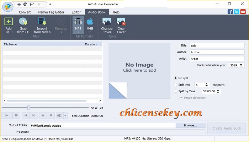Expand the Remove dropdown arrow
Viewport: 249px width, 142px height.
coord(61,32)
